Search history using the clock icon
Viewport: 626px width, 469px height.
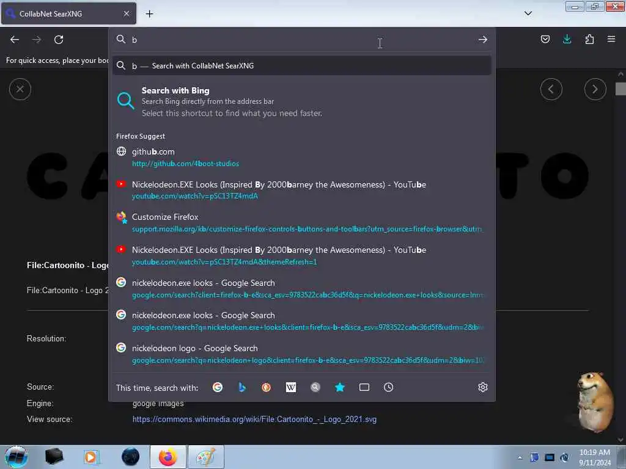click(388, 387)
